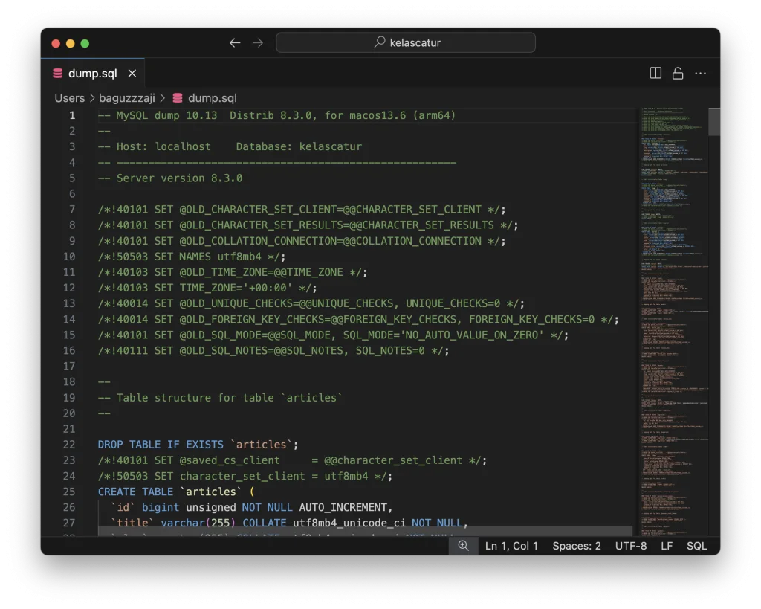Screen dimensions: 761x609
Task: Open the kelascatur search box
Action: [x=406, y=42]
